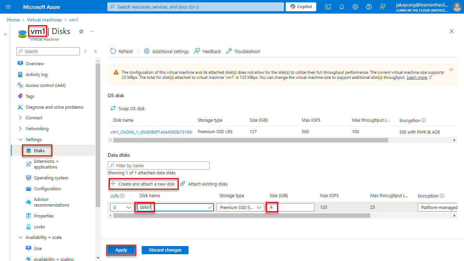
Task: Open Size menu item
Action: tap(38, 248)
